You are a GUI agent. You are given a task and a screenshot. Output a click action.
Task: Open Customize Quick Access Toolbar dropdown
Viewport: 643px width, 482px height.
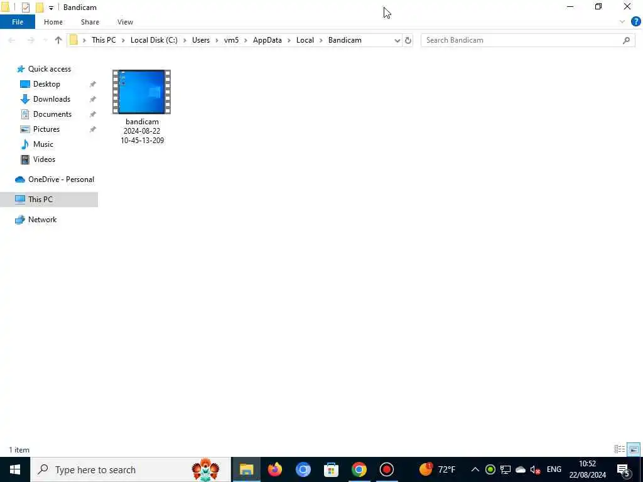[51, 8]
